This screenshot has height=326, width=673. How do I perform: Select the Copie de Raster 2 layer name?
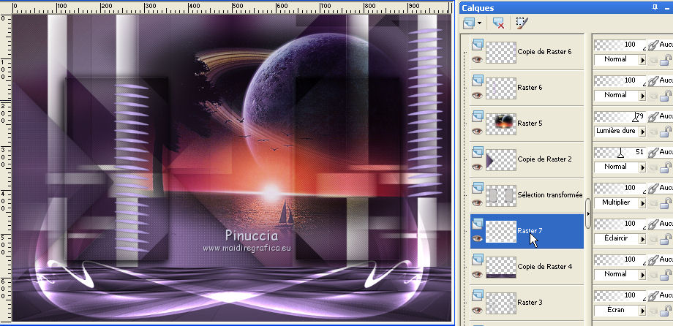(x=545, y=159)
